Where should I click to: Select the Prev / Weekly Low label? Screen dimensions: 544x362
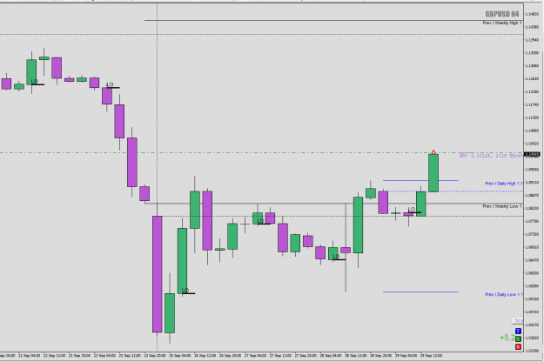click(x=502, y=206)
